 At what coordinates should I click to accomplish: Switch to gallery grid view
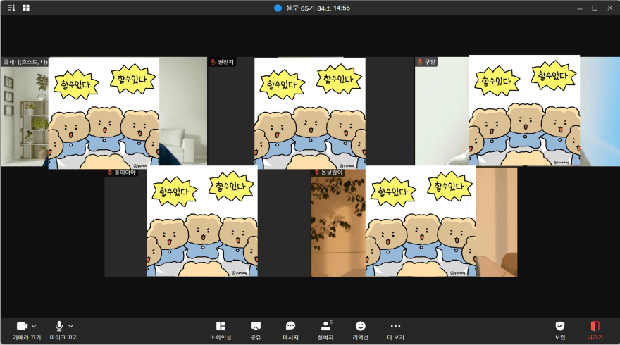(x=26, y=8)
